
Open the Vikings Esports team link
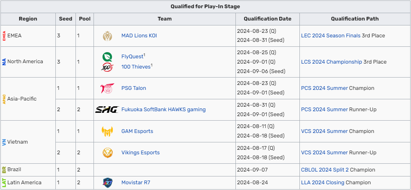point(140,153)
